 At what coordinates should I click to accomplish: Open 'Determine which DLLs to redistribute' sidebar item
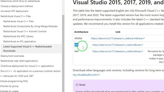tap(20, 1)
